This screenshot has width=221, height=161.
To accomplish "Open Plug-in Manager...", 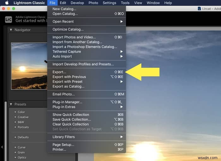I will [x=87, y=102].
